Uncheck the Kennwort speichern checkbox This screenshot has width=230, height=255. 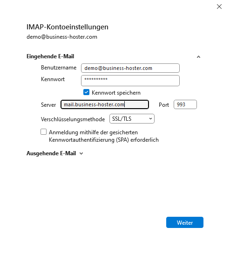point(86,92)
